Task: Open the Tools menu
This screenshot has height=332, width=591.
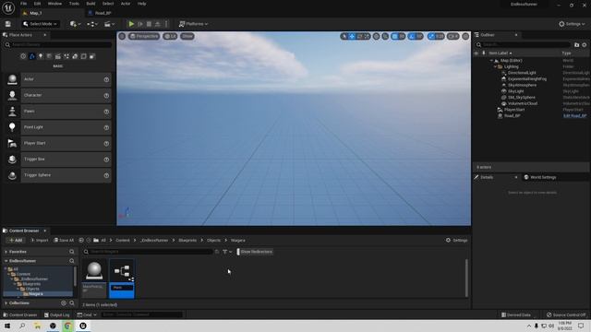Action: (74, 4)
